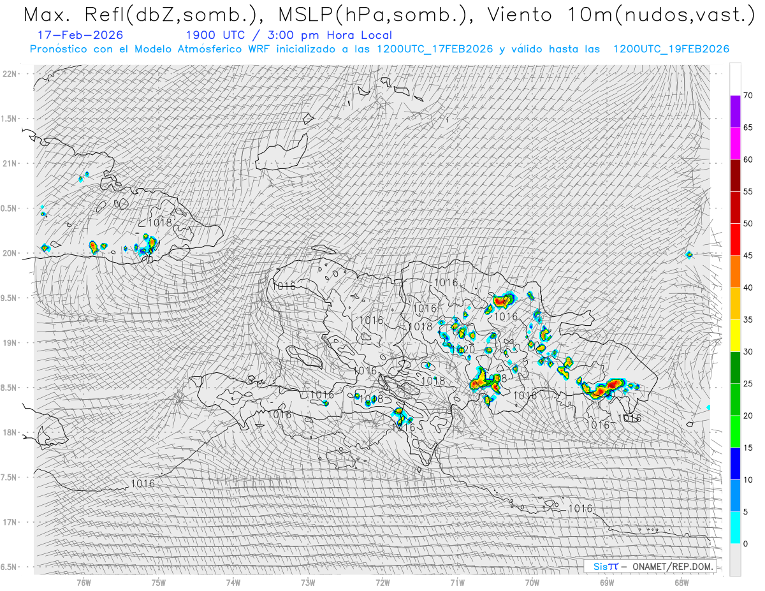Image resolution: width=765 pixels, height=591 pixels.
Task: Click the '72W' longitude label
Action: click(x=383, y=582)
